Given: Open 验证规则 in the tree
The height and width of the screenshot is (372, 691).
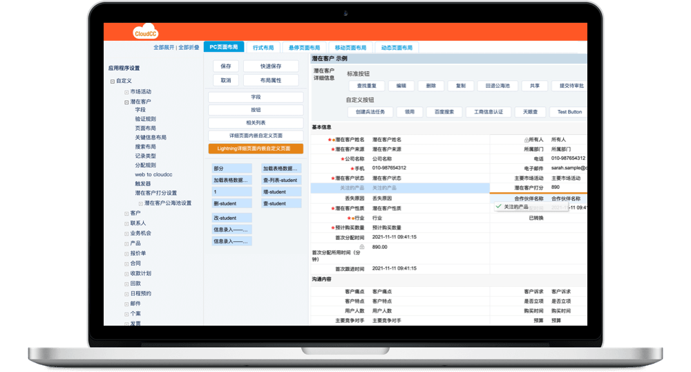Looking at the screenshot, I should click(x=145, y=119).
